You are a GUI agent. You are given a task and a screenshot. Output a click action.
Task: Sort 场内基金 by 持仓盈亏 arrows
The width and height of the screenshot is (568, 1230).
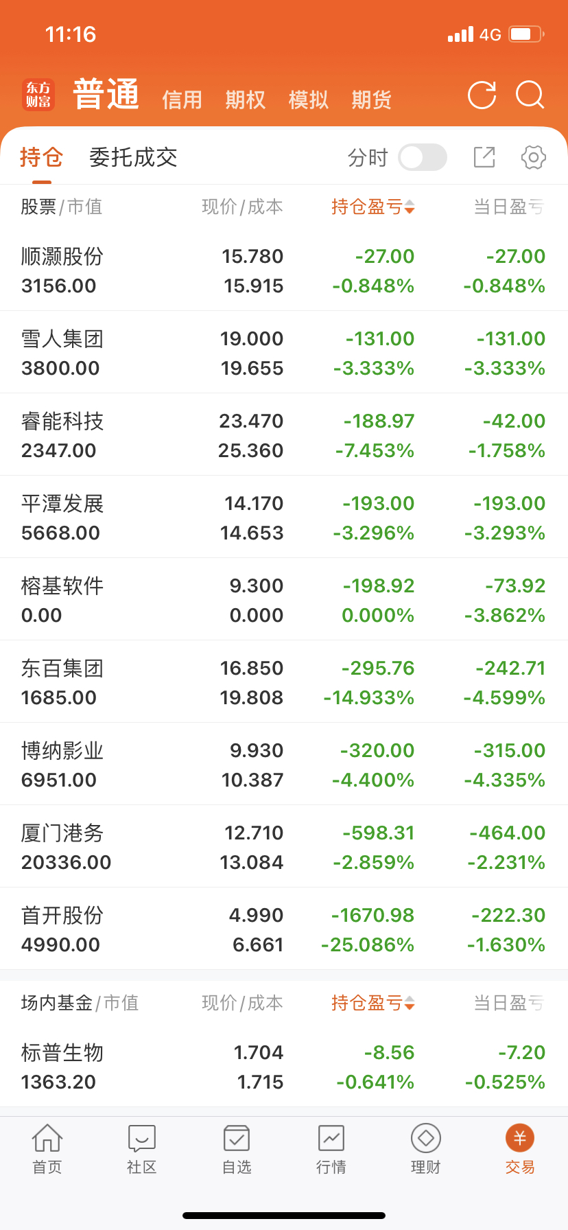click(372, 1003)
